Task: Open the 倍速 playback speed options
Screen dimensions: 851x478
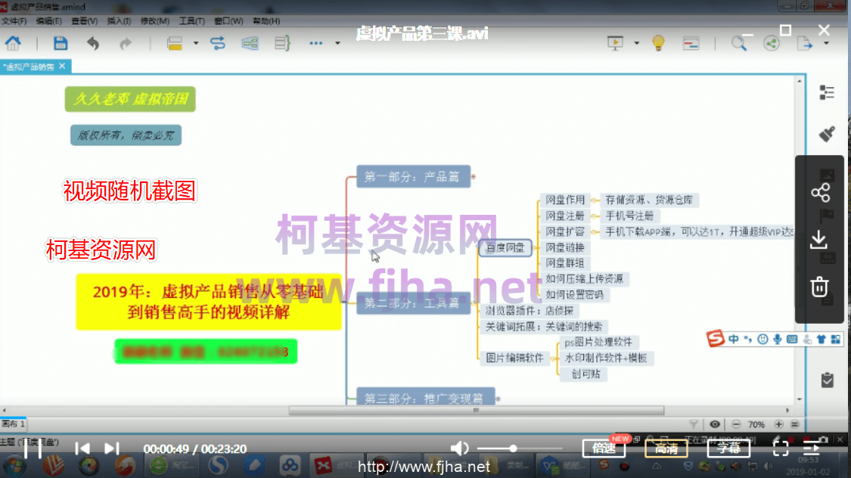Action: [x=604, y=449]
